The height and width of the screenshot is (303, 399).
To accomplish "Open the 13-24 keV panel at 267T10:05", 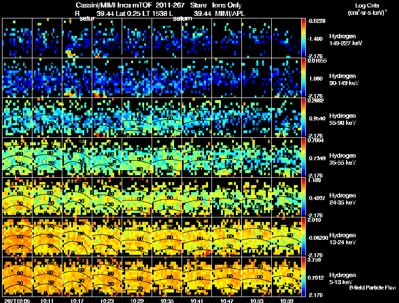I will pos(17,237).
